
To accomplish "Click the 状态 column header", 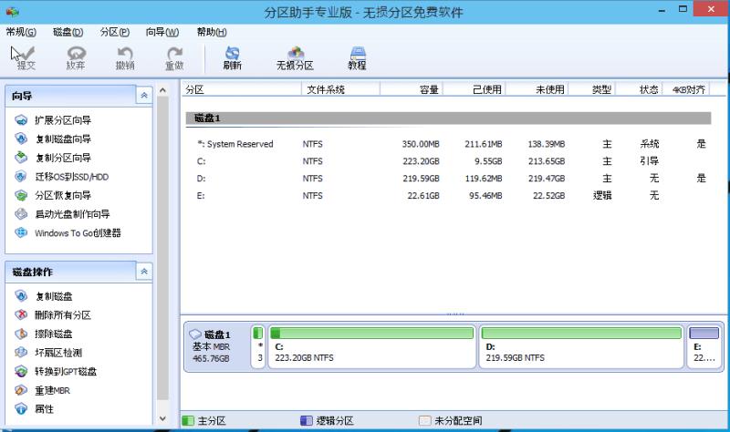I will click(x=639, y=89).
